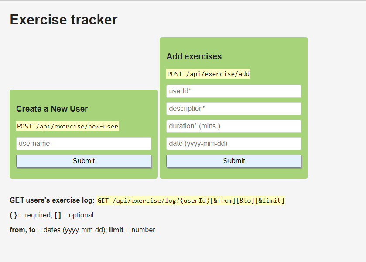The width and height of the screenshot is (366, 262).
Task: Click the username input field
Action: 84,143
